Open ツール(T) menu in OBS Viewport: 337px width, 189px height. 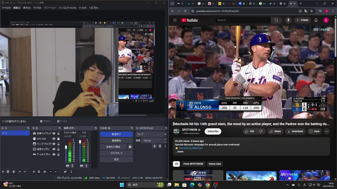[83, 8]
